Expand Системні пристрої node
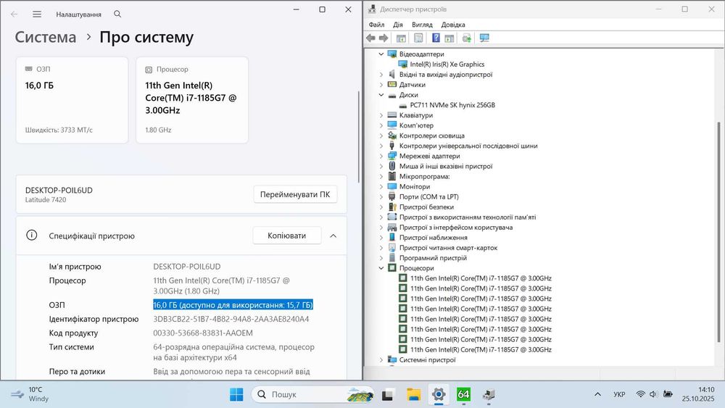725x408 pixels. click(x=381, y=360)
